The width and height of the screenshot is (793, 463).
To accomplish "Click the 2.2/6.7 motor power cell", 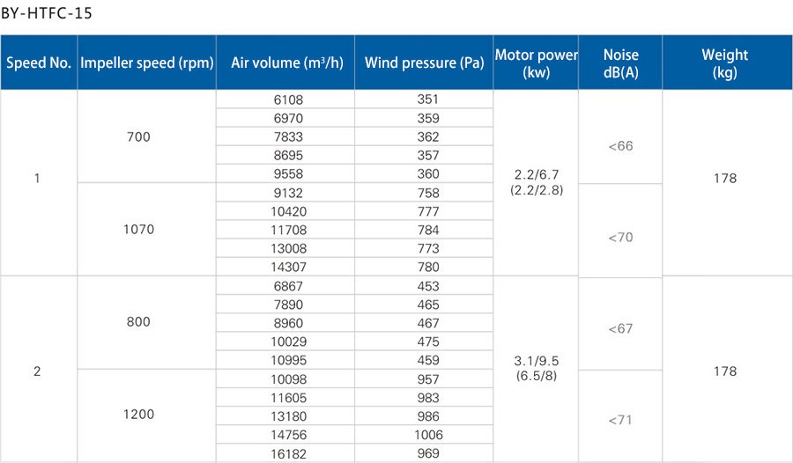I will (536, 182).
